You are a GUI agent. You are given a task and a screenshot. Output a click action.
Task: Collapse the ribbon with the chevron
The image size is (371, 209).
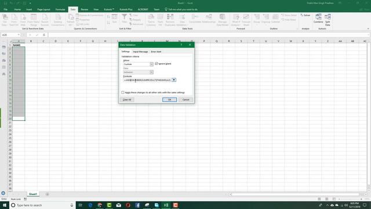[368, 28]
